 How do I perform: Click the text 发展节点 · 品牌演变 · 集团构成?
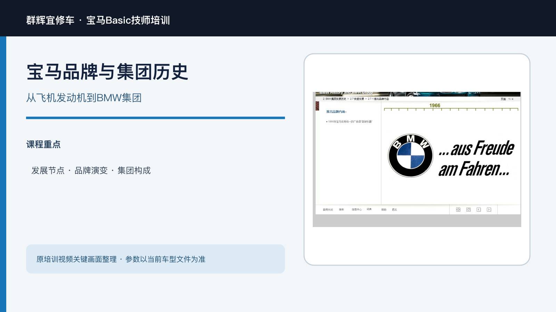tap(91, 171)
